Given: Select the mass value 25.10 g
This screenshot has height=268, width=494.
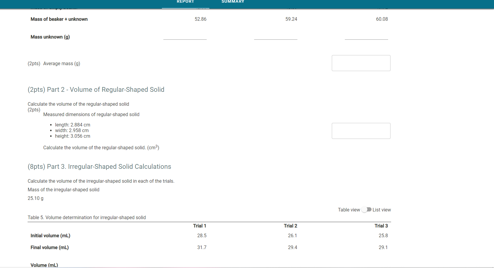Looking at the screenshot, I should (35, 198).
